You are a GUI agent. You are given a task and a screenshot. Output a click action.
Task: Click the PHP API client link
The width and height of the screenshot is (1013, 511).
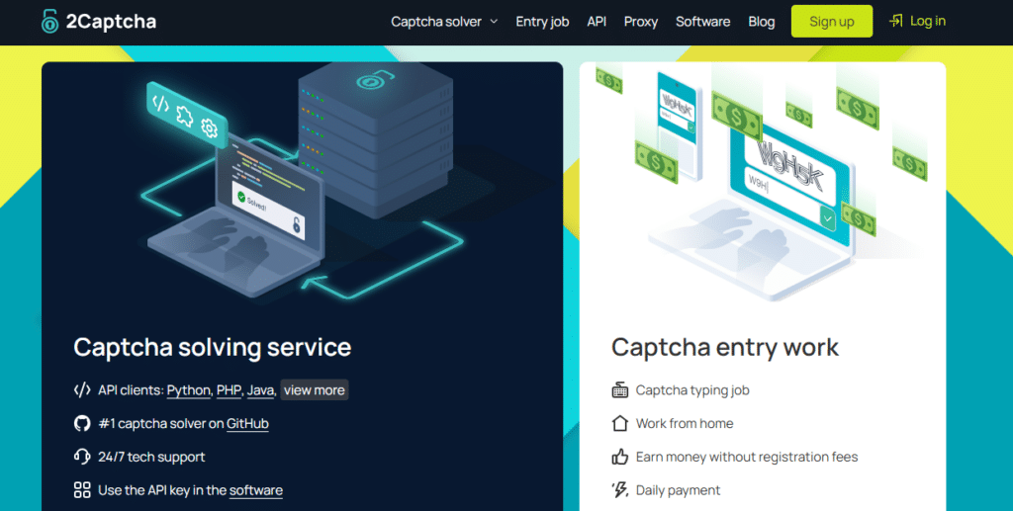[x=229, y=390]
